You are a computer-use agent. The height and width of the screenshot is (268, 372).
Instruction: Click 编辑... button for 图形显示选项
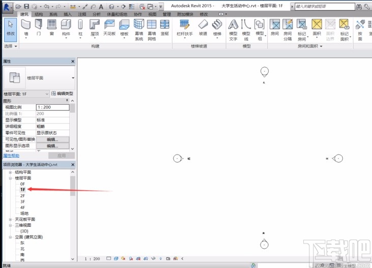[x=52, y=146]
